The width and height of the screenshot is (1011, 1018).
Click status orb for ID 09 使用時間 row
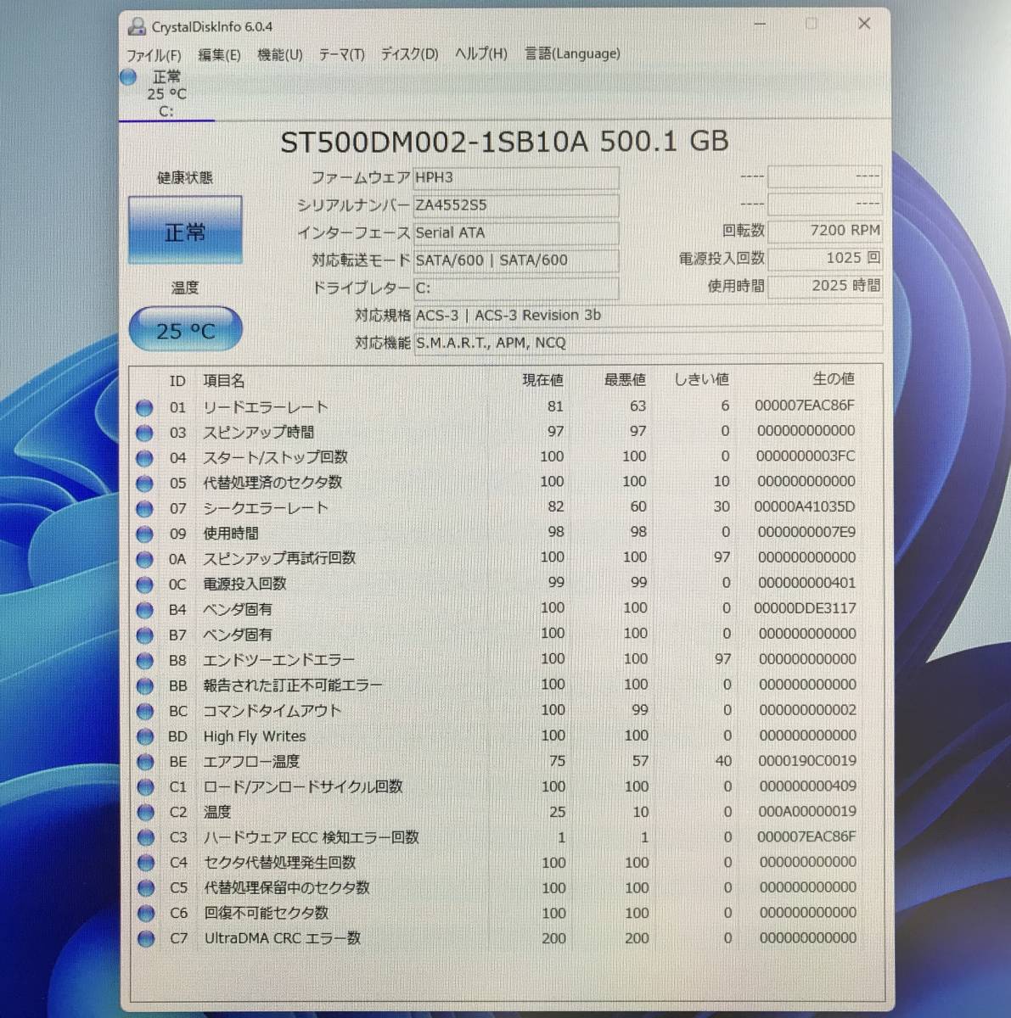144,534
